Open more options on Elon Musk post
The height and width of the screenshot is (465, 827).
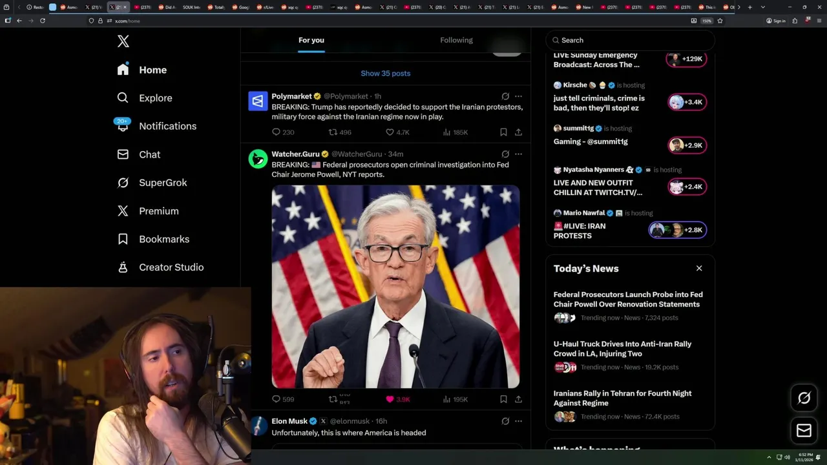pyautogui.click(x=518, y=421)
